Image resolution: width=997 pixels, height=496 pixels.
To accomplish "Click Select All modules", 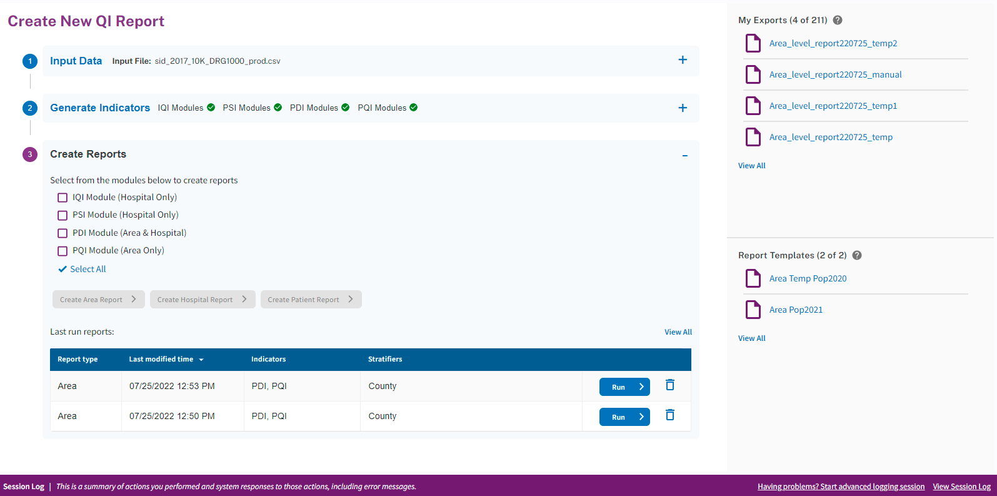I will [87, 269].
